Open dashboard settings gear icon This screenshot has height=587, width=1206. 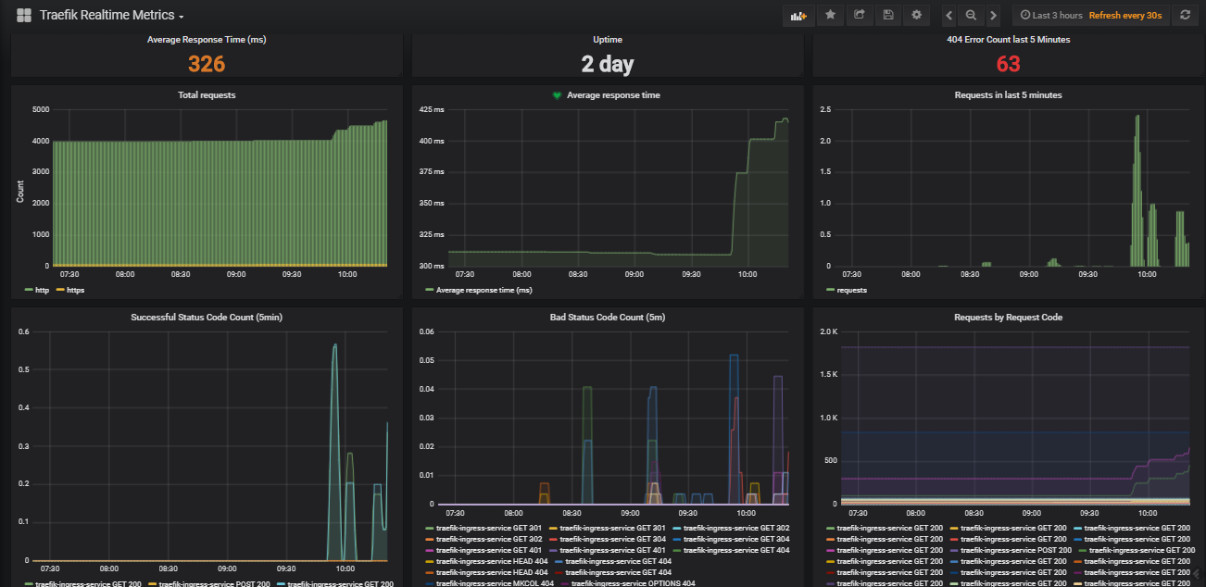click(917, 15)
